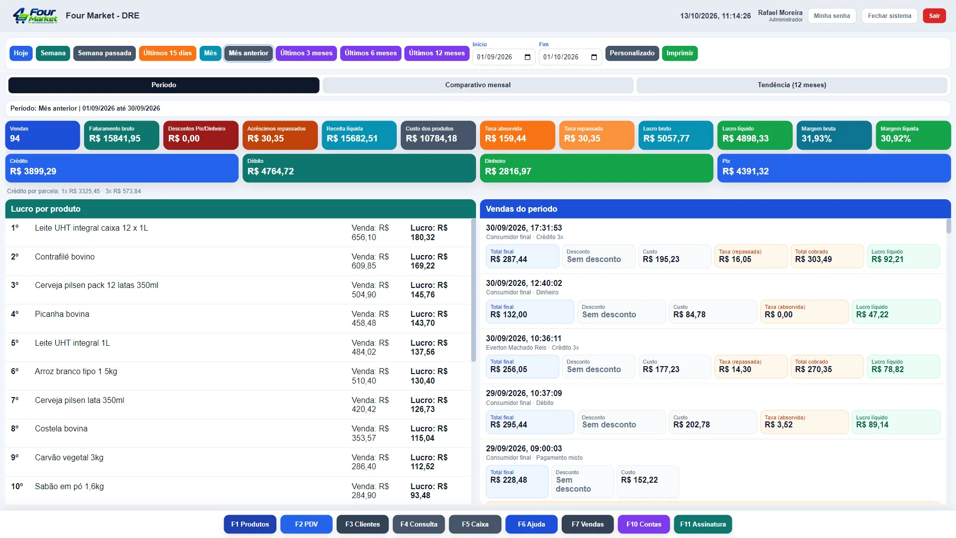Select the Hoje period filter
Image resolution: width=956 pixels, height=538 pixels.
[x=21, y=53]
